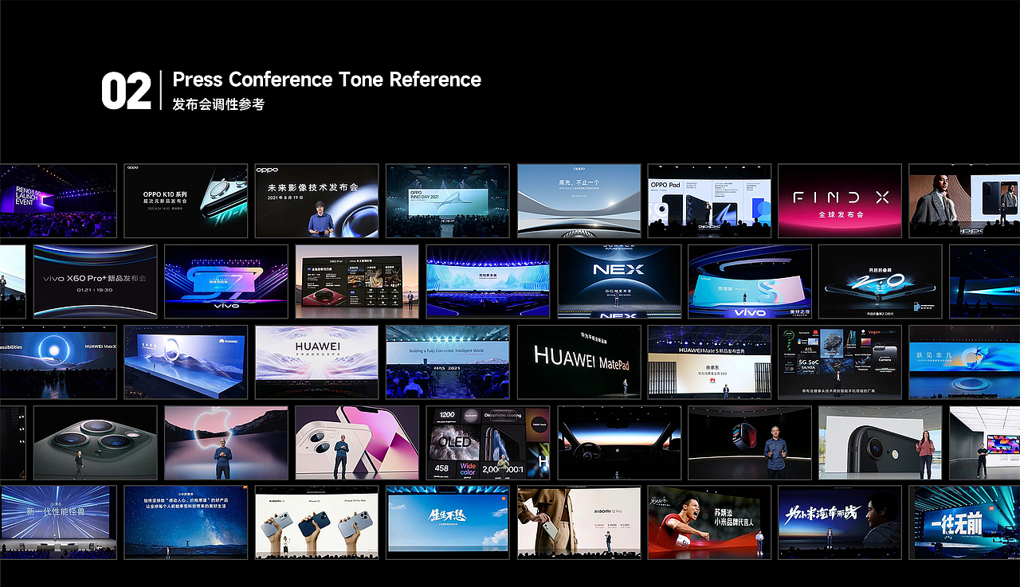The height and width of the screenshot is (587, 1020).
Task: Select the 未来影像技术发布会 thumbnail
Action: point(316,201)
